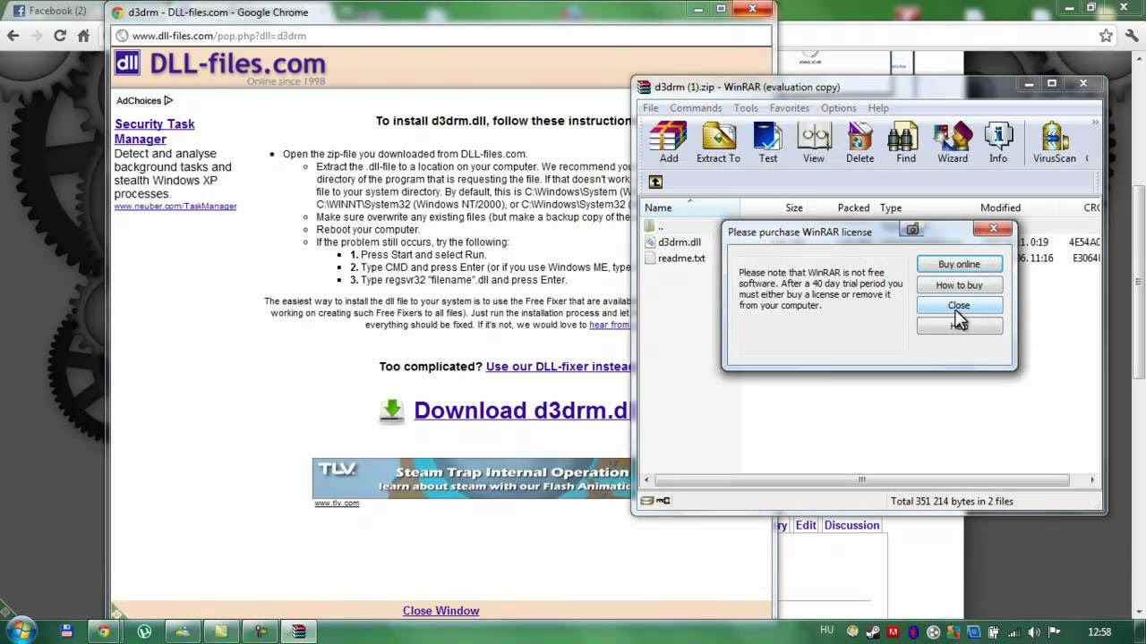Show archive Info in WinRAR
The height and width of the screenshot is (644, 1146).
998,142
